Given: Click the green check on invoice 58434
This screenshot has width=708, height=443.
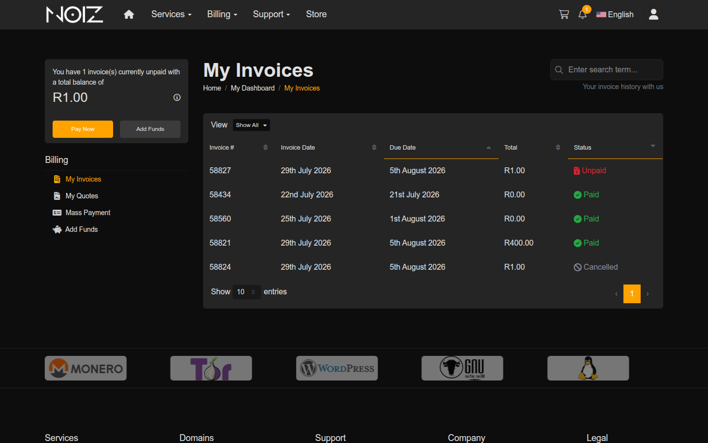Looking at the screenshot, I should point(578,195).
